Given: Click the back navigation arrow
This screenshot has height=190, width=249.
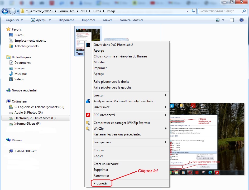Looking at the screenshot, I should click(x=5, y=11).
